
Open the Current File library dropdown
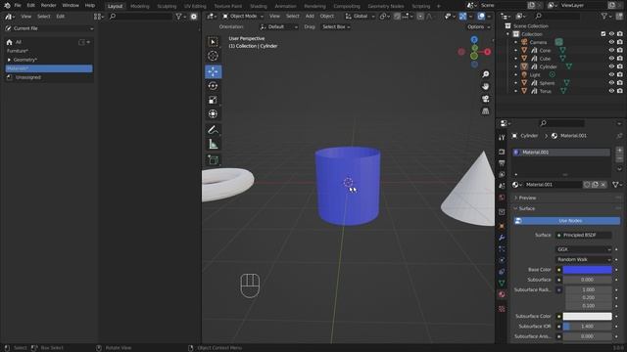tap(49, 28)
